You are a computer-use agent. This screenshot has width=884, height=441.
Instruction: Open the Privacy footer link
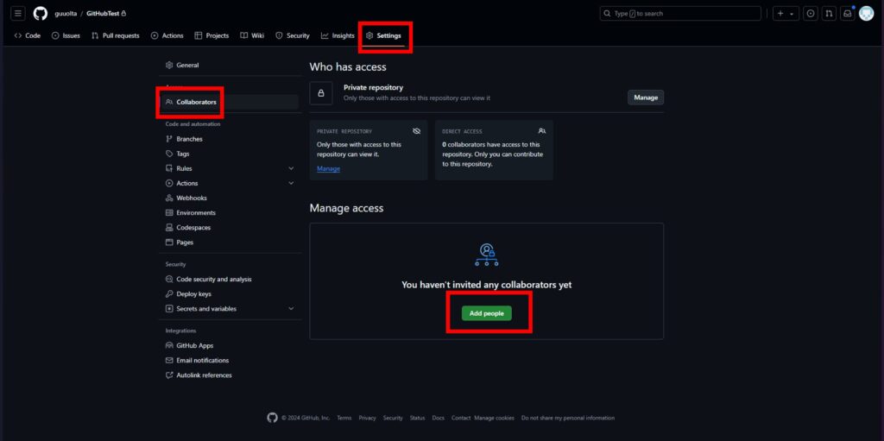pyautogui.click(x=367, y=418)
